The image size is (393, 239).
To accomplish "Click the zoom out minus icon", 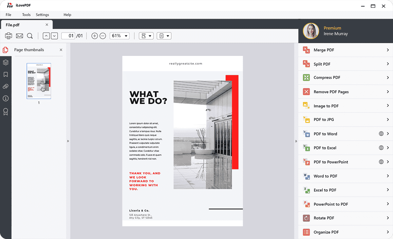I will 103,36.
